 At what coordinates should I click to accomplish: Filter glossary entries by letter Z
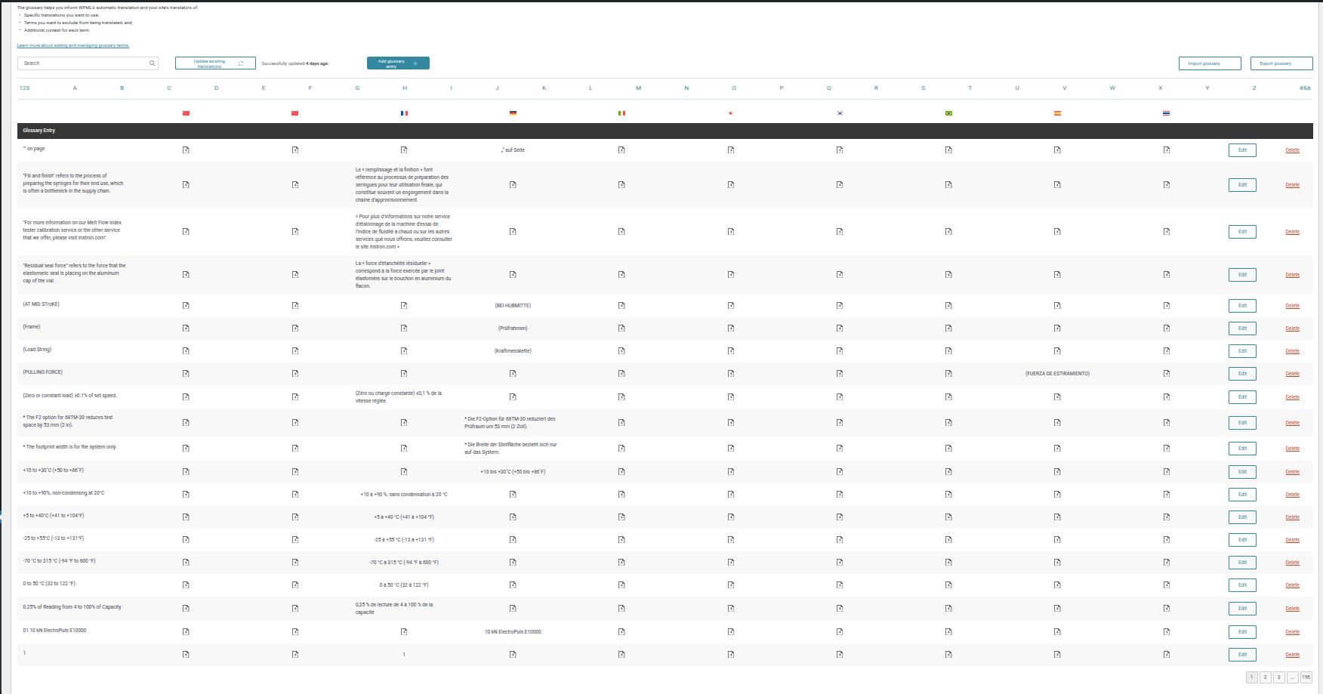click(x=1254, y=88)
